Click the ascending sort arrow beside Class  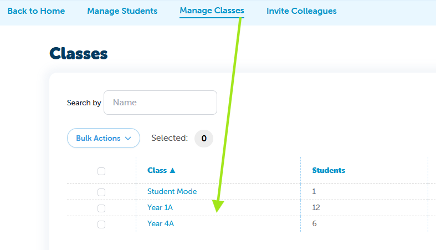[172, 171]
